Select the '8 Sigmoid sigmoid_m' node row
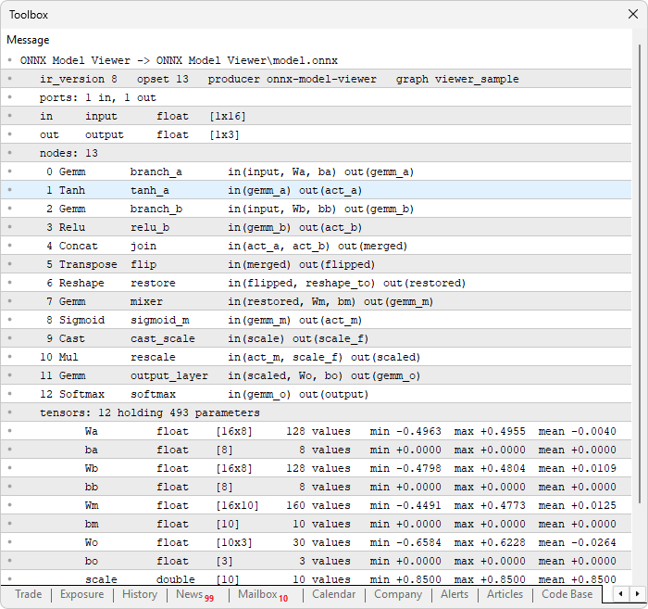 point(316,320)
